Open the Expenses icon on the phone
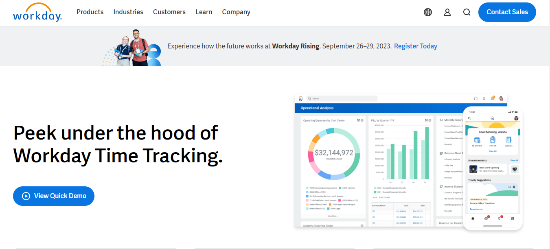 508,140
